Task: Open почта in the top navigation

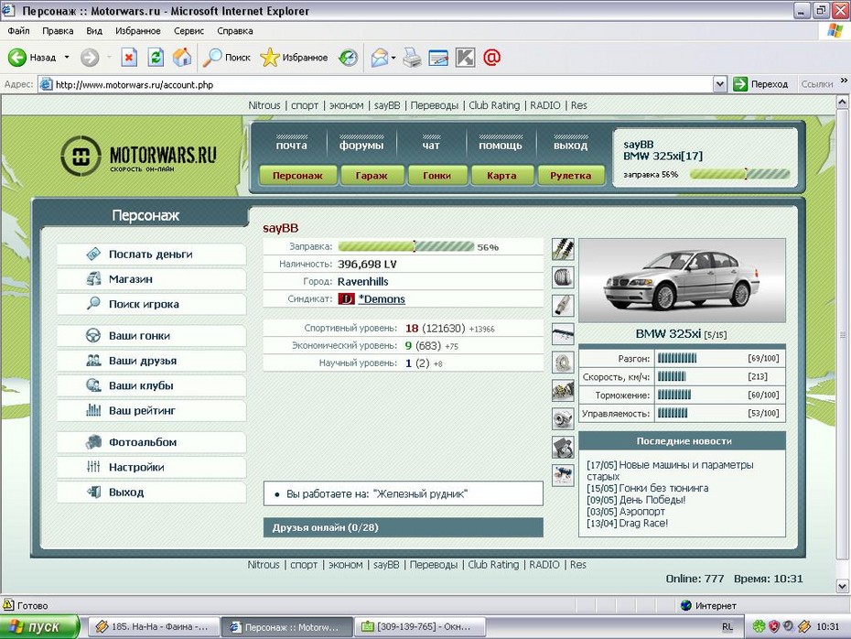Action: 292,146
